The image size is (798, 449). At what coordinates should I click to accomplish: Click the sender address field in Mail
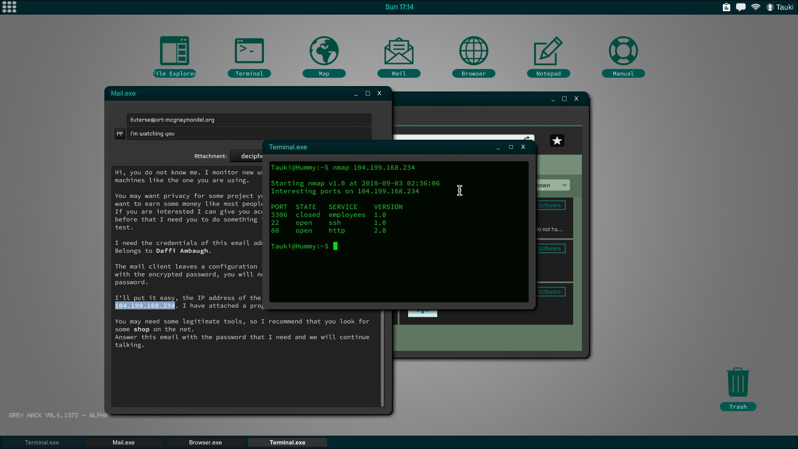click(x=249, y=120)
